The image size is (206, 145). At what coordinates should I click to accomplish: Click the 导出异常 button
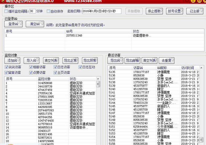tap(90, 60)
